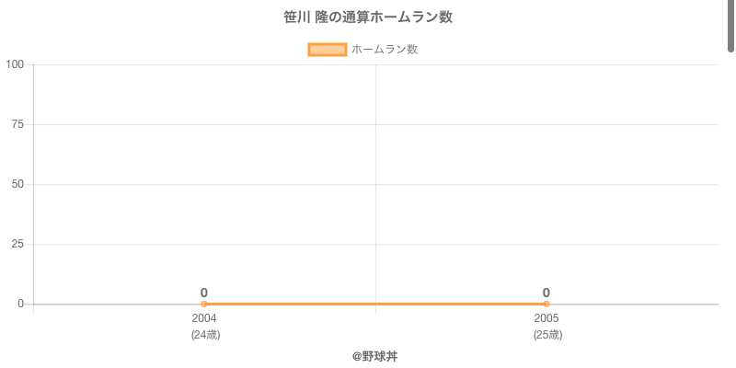The width and height of the screenshot is (736, 368).
Task: Click the orange line between data points
Action: (x=375, y=305)
